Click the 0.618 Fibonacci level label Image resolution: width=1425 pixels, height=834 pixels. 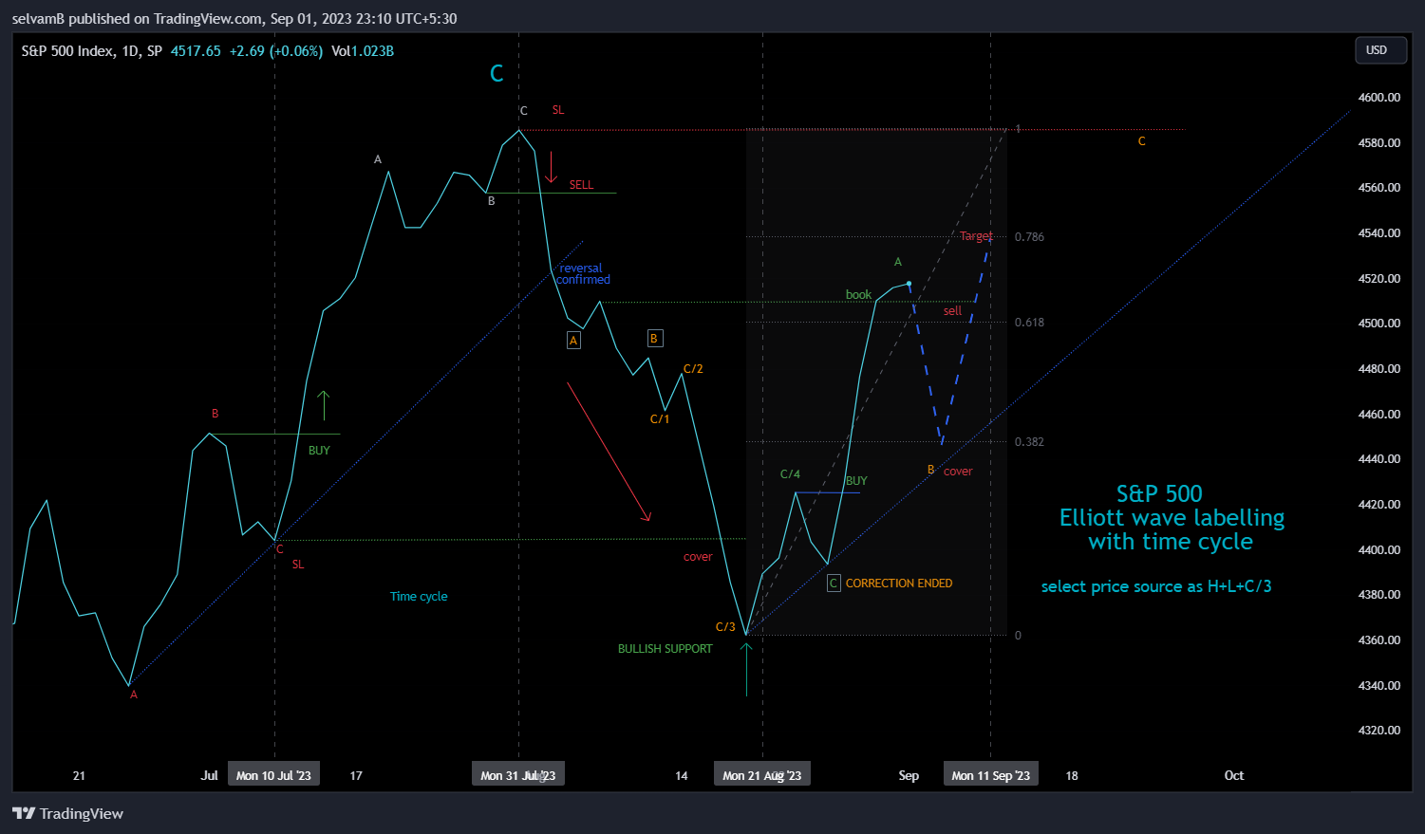point(1029,323)
